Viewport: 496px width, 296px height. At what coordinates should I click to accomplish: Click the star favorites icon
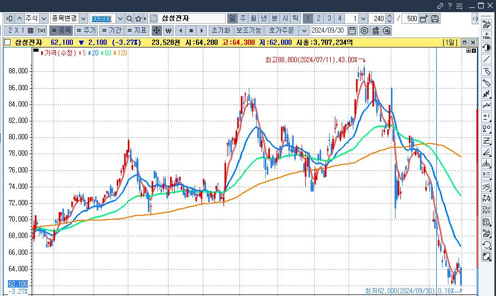(138, 18)
